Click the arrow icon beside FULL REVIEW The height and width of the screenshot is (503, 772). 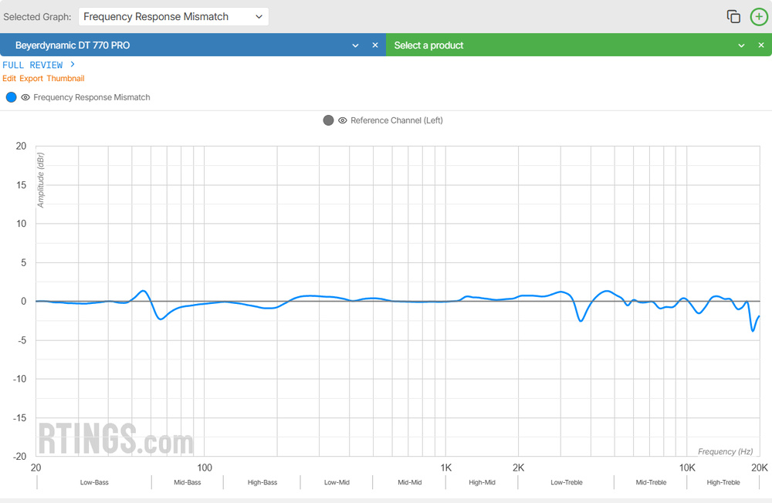tap(72, 65)
